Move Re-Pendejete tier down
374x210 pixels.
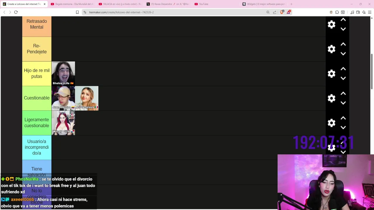343,53
